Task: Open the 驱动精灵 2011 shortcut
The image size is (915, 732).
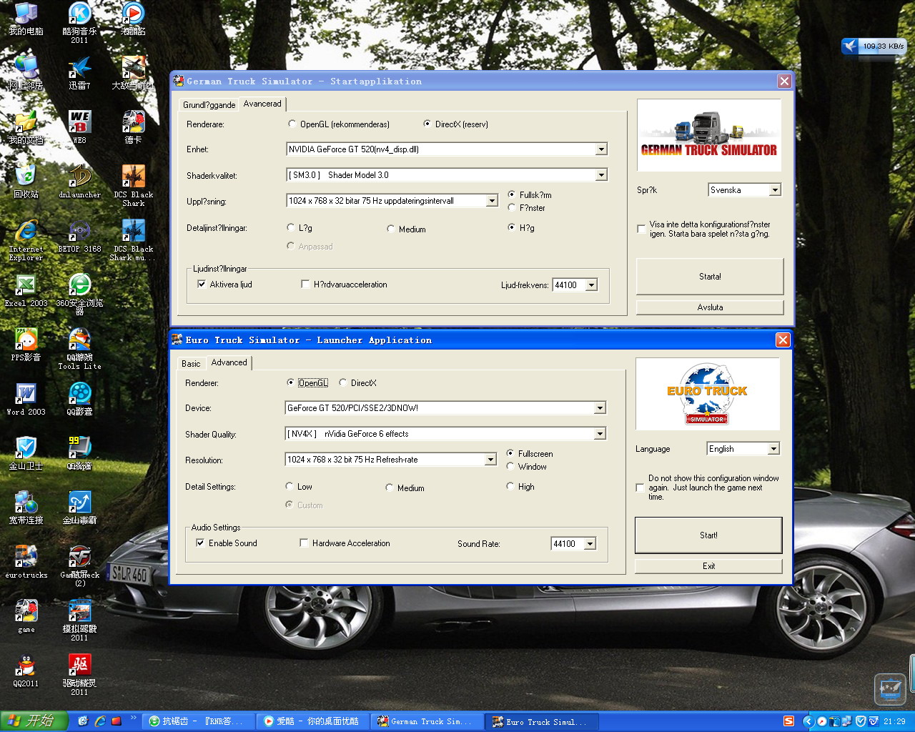Action: [79, 676]
